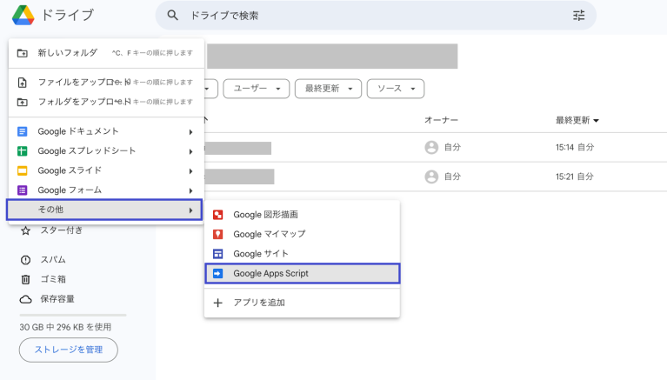Expand Google ドキュメント submenu arrow

(190, 132)
